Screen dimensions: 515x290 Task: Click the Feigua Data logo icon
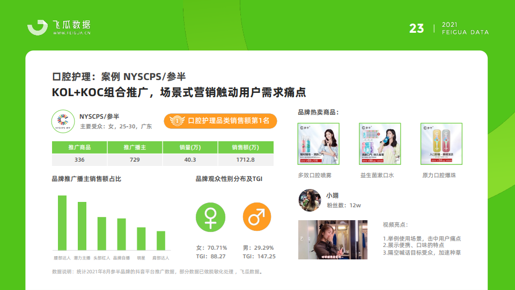(x=38, y=27)
